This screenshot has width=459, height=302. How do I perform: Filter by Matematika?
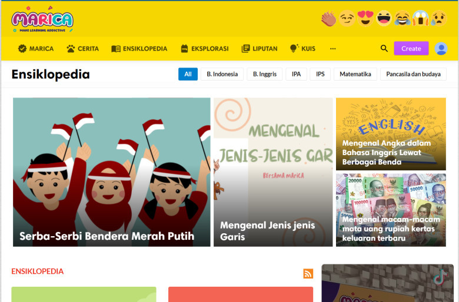click(355, 74)
